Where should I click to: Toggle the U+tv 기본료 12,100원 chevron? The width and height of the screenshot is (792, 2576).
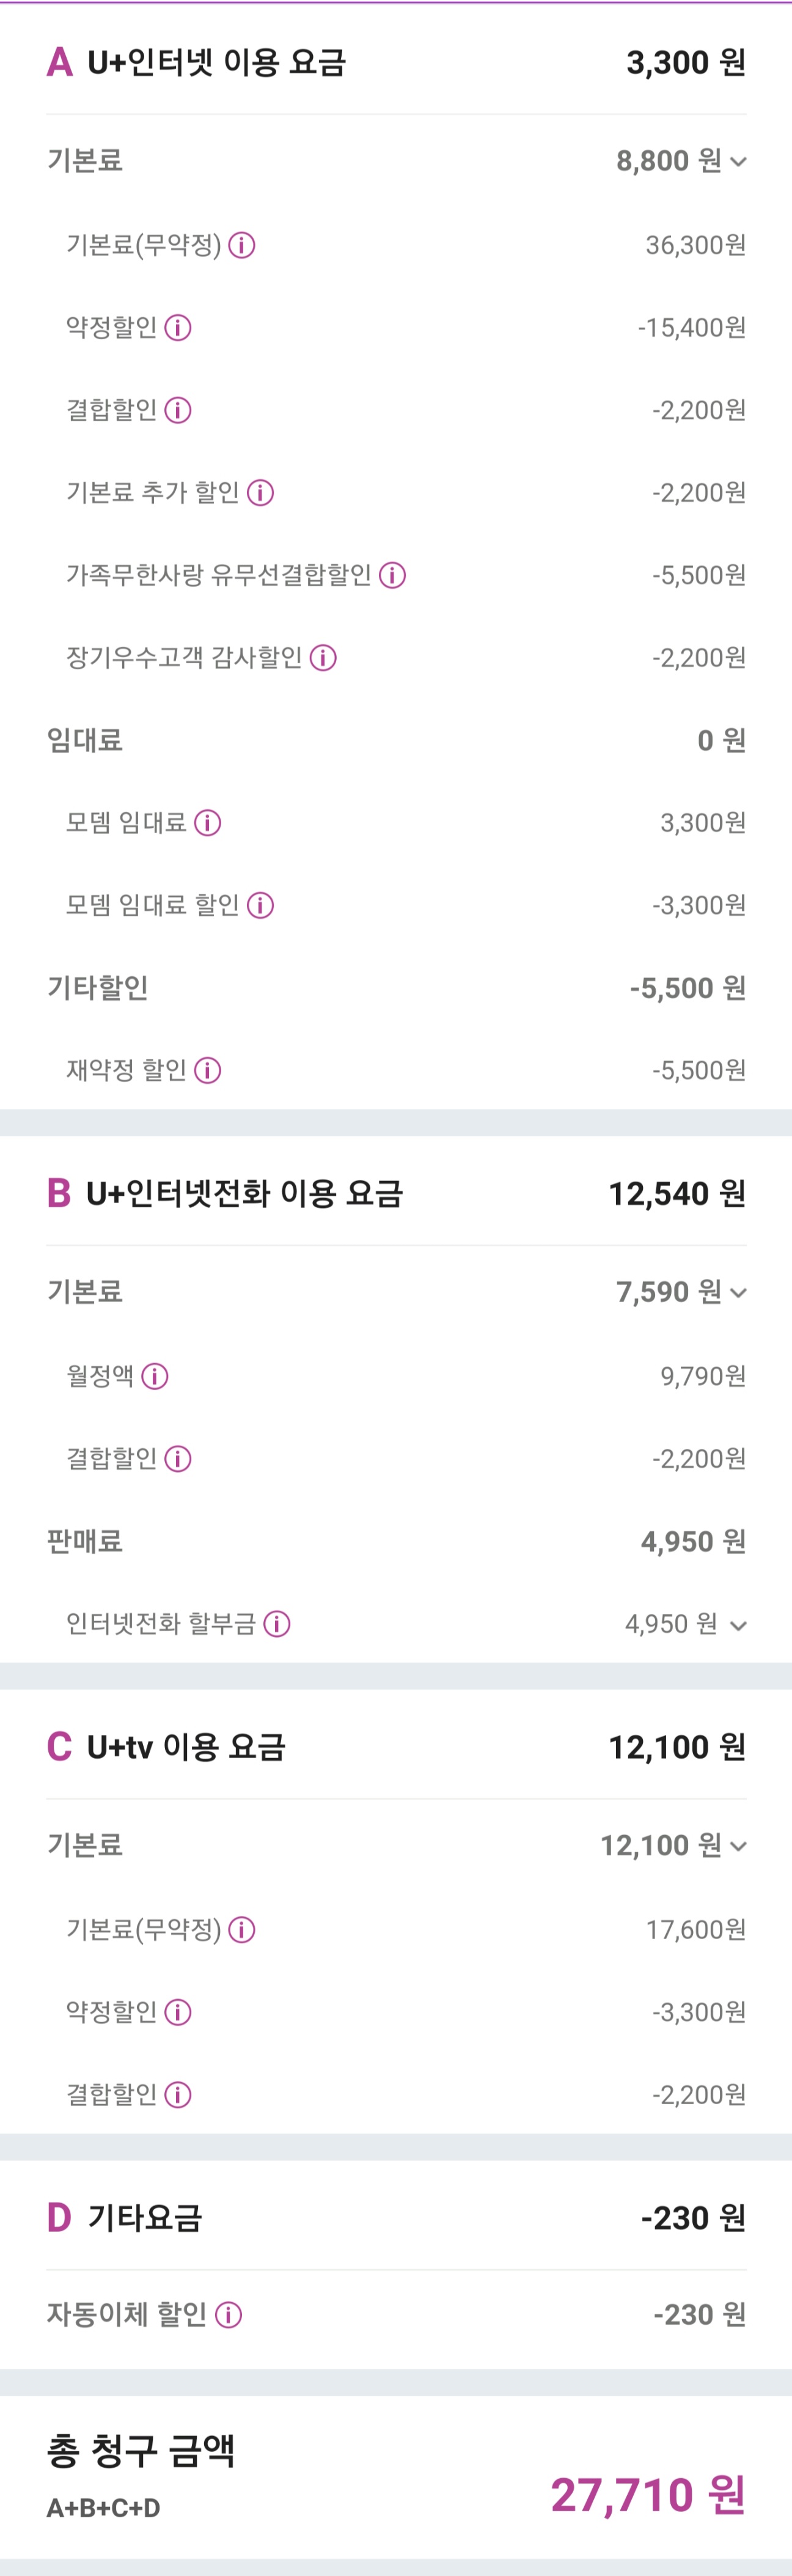coord(738,1846)
